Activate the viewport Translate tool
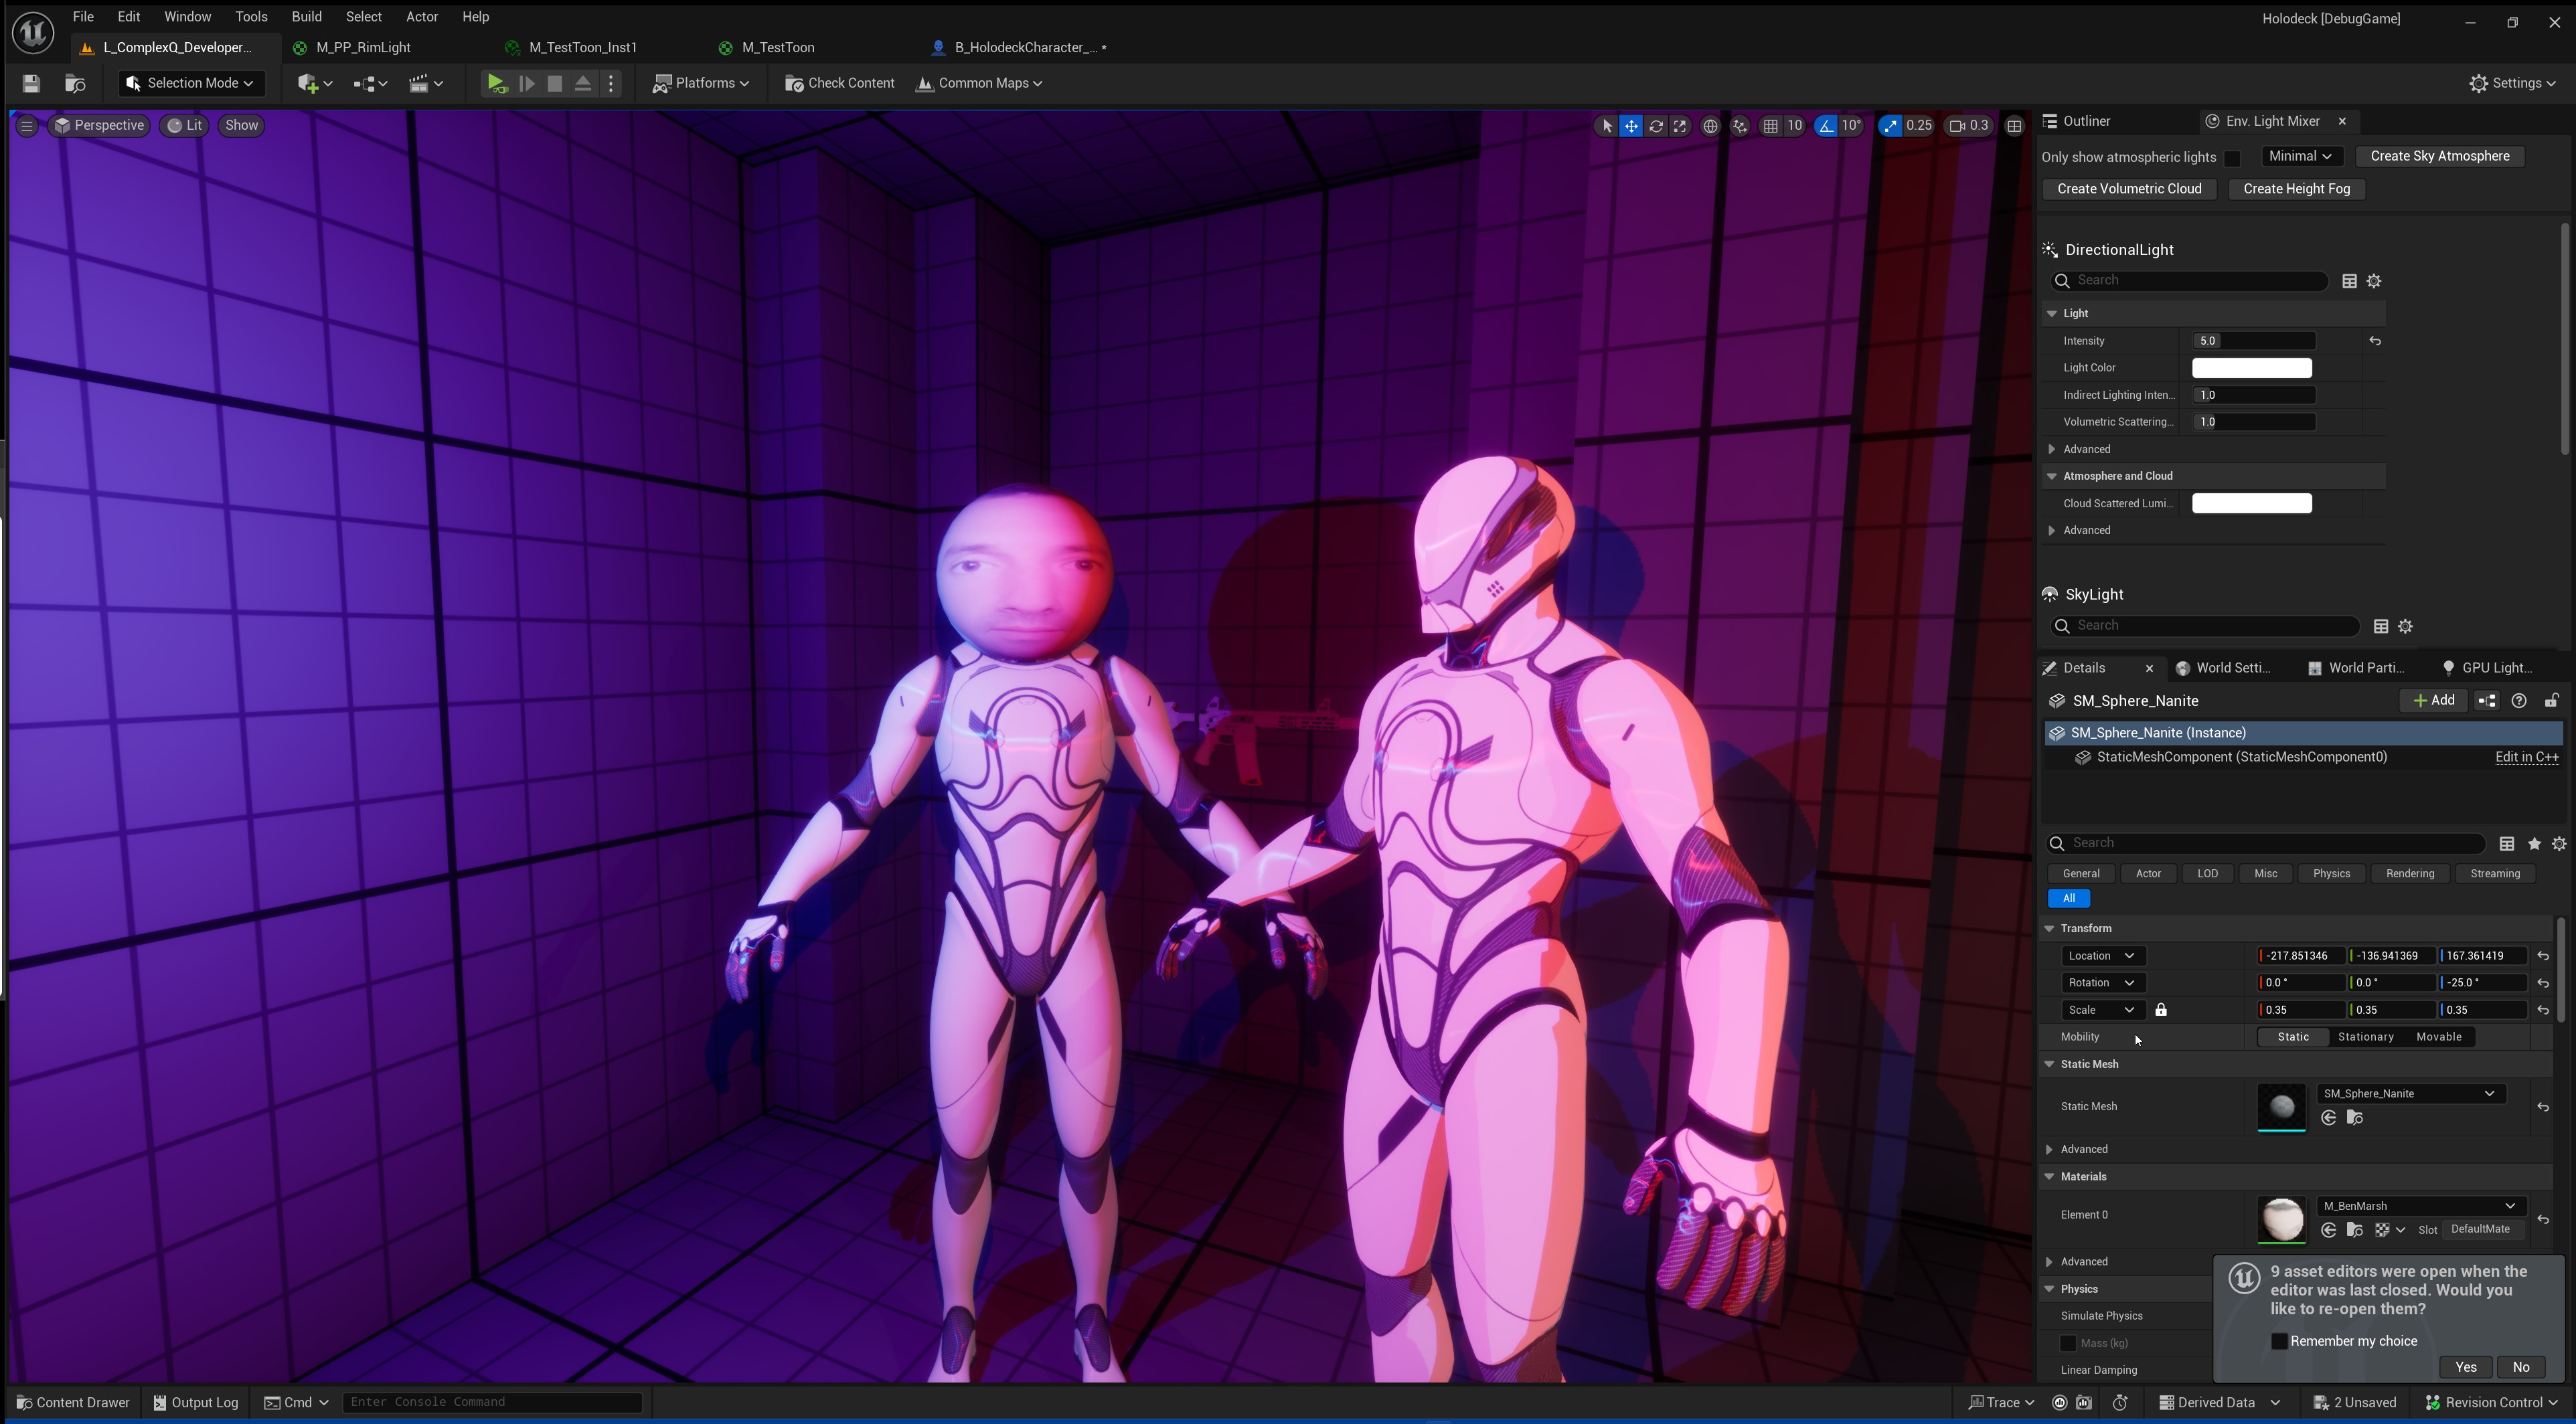This screenshot has height=1424, width=2576. click(1631, 126)
